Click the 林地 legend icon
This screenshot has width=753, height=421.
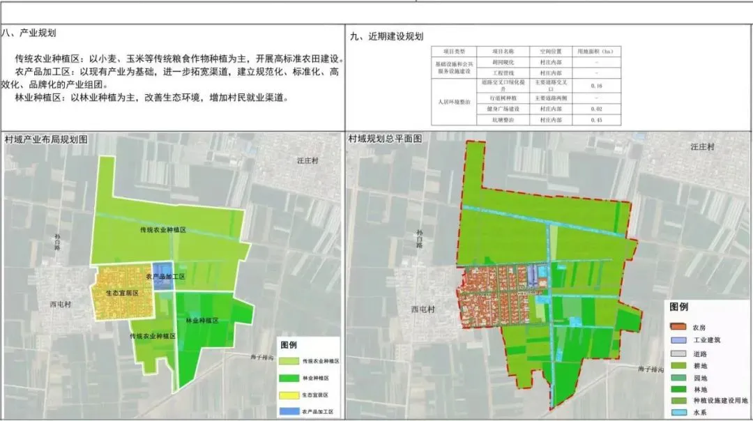click(678, 390)
